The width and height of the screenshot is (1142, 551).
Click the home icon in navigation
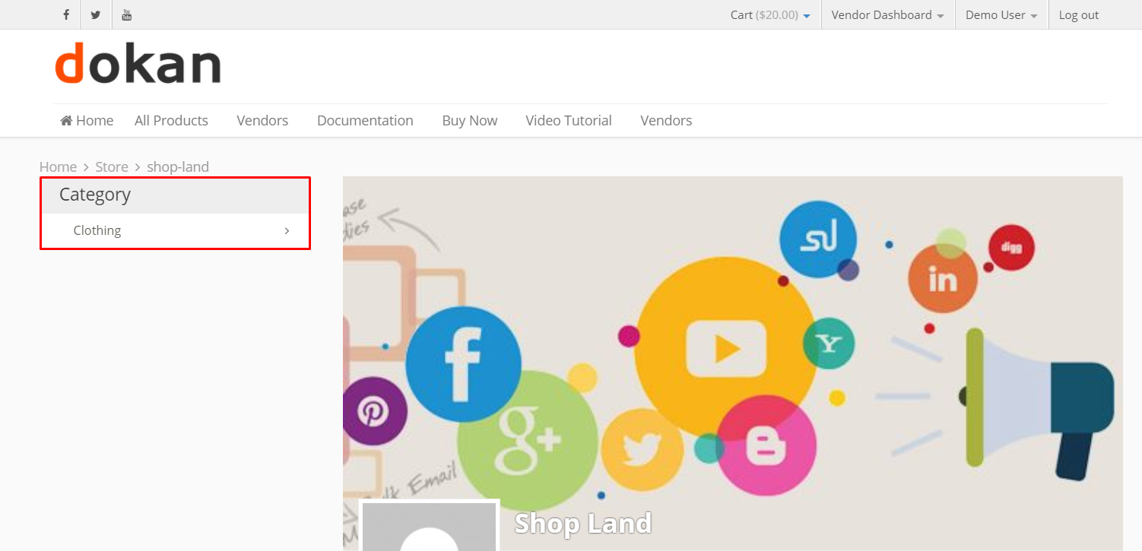click(x=67, y=121)
